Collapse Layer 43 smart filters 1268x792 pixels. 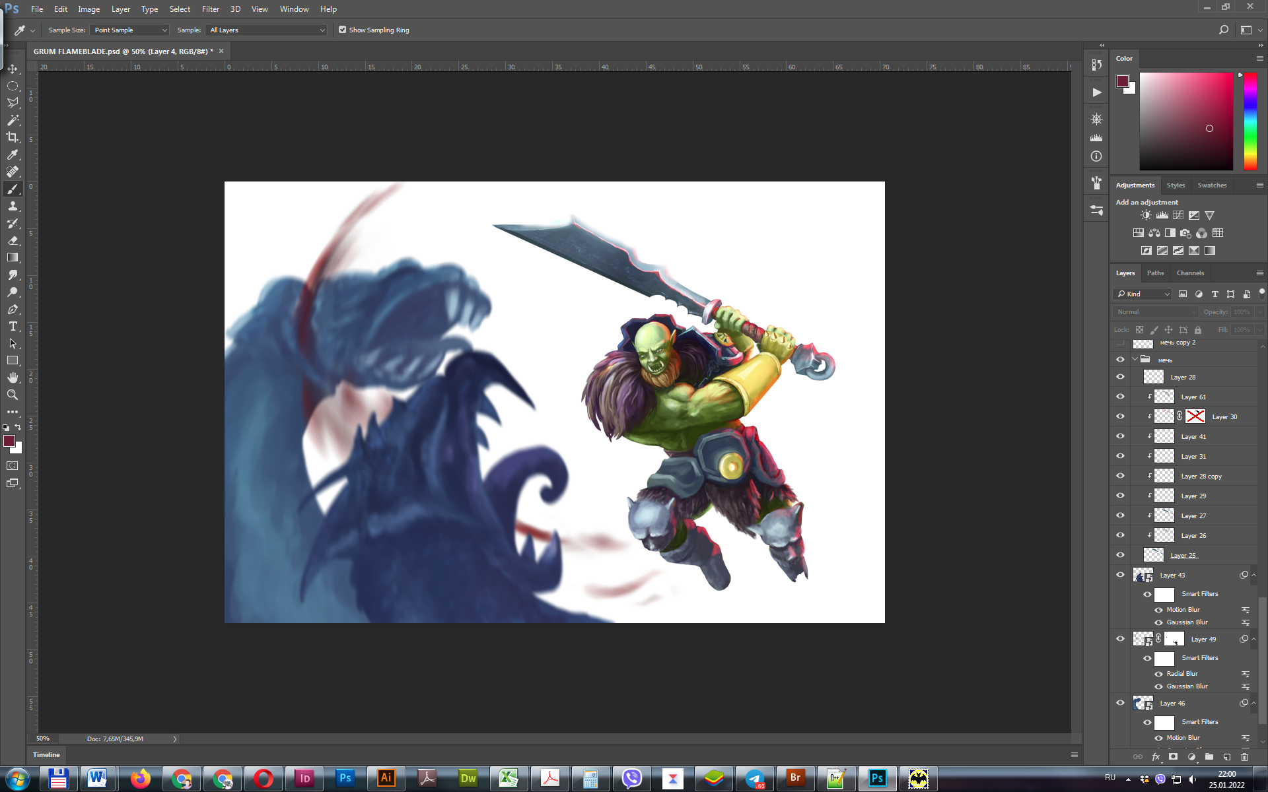(1253, 575)
